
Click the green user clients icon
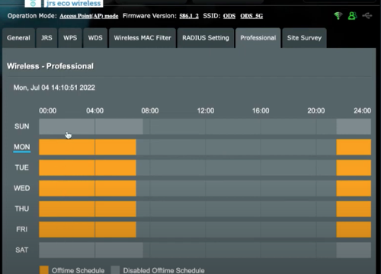pos(352,16)
